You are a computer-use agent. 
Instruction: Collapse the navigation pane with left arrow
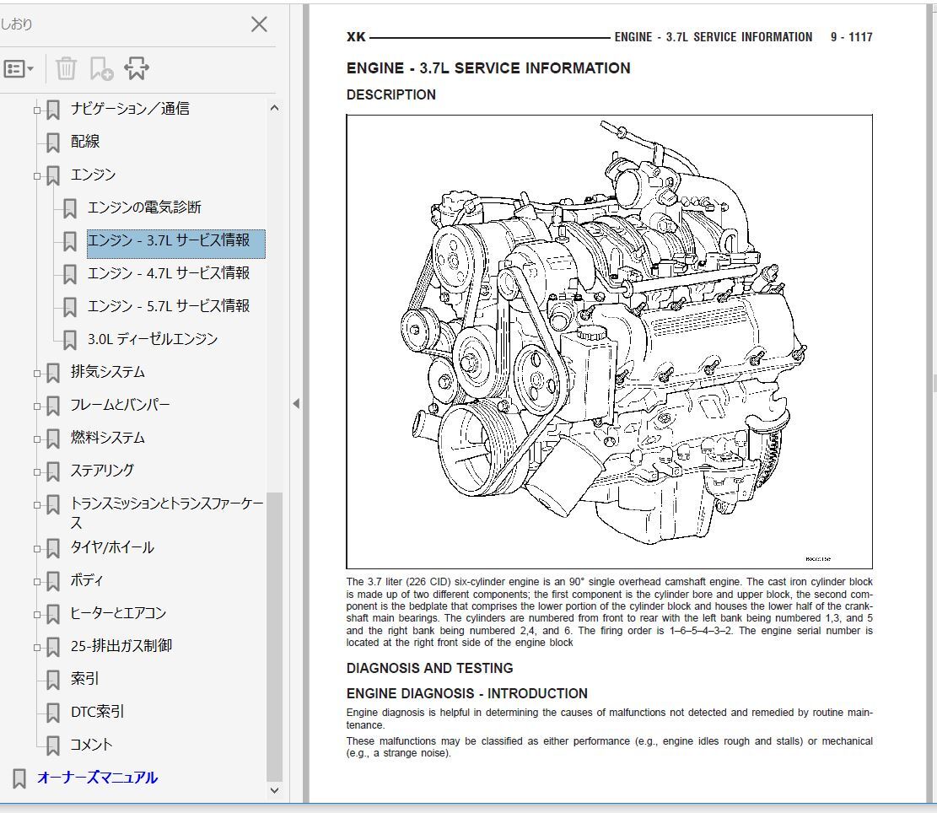pyautogui.click(x=296, y=404)
